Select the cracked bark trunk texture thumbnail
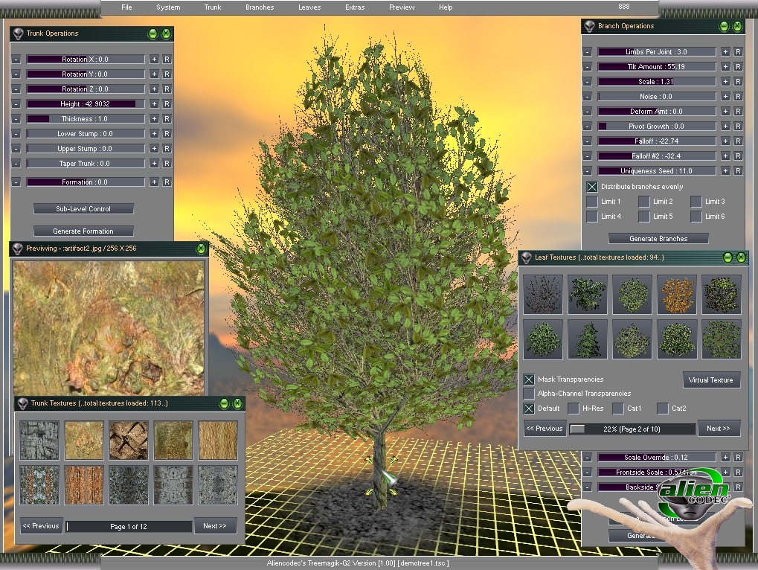The height and width of the screenshot is (570, 758). point(128,440)
